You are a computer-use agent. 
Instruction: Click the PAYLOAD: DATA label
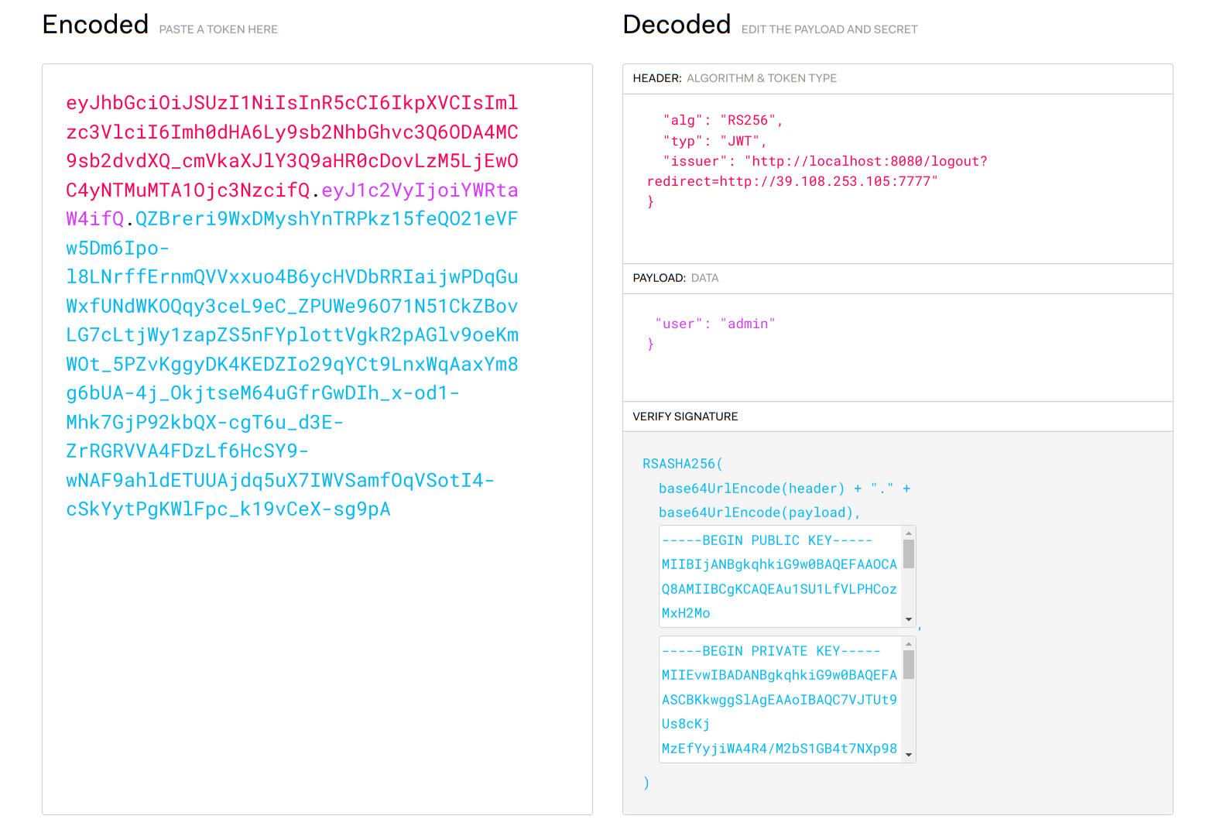676,278
